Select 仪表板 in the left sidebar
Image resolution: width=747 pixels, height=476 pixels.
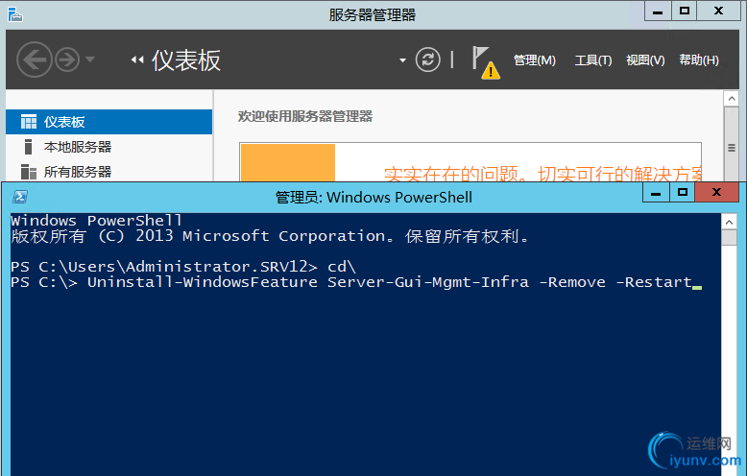64,122
